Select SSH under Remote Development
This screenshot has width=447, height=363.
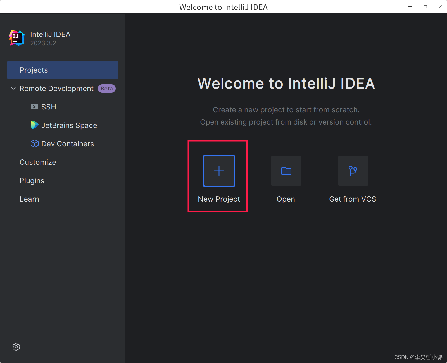tap(63, 107)
